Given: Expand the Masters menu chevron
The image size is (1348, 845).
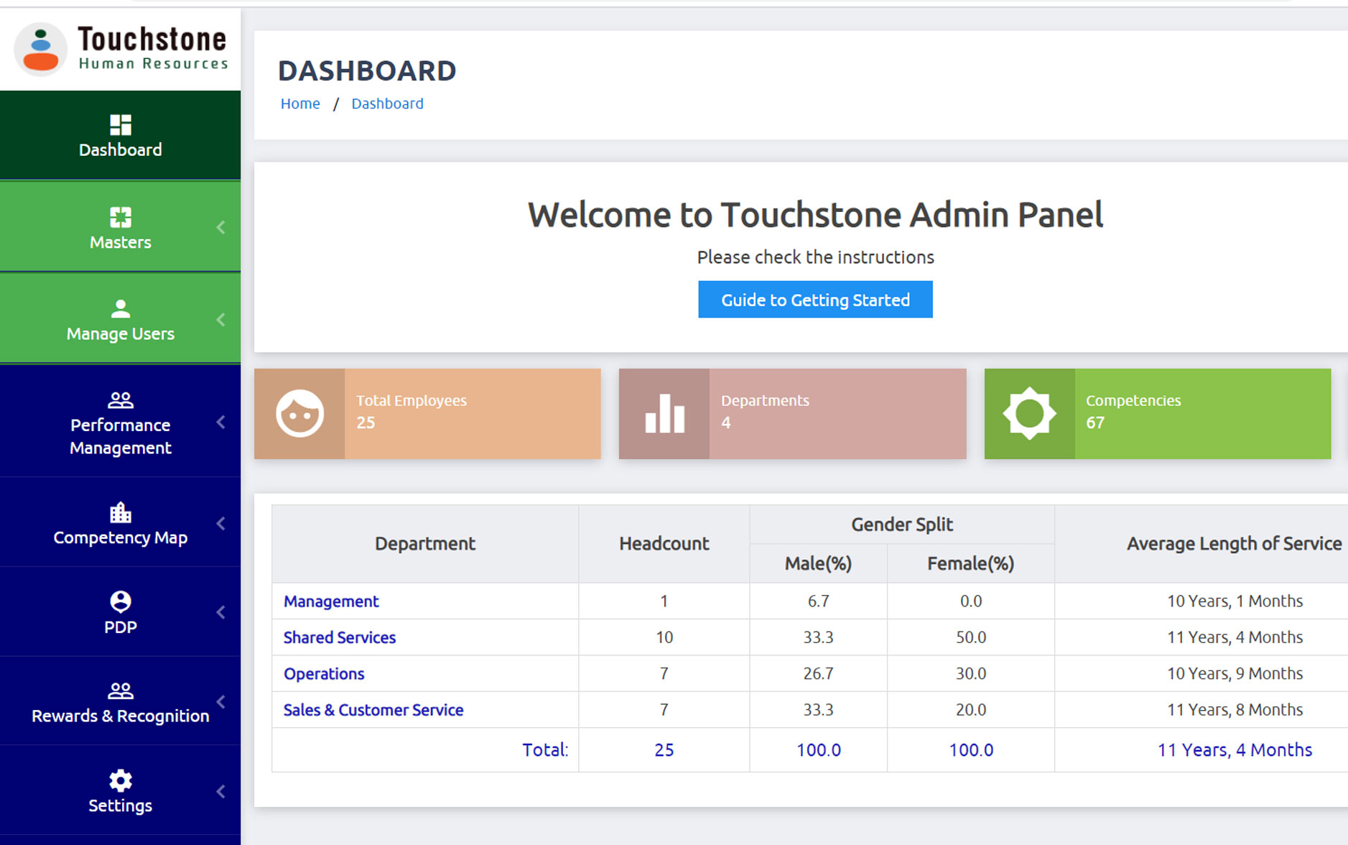Looking at the screenshot, I should [220, 228].
